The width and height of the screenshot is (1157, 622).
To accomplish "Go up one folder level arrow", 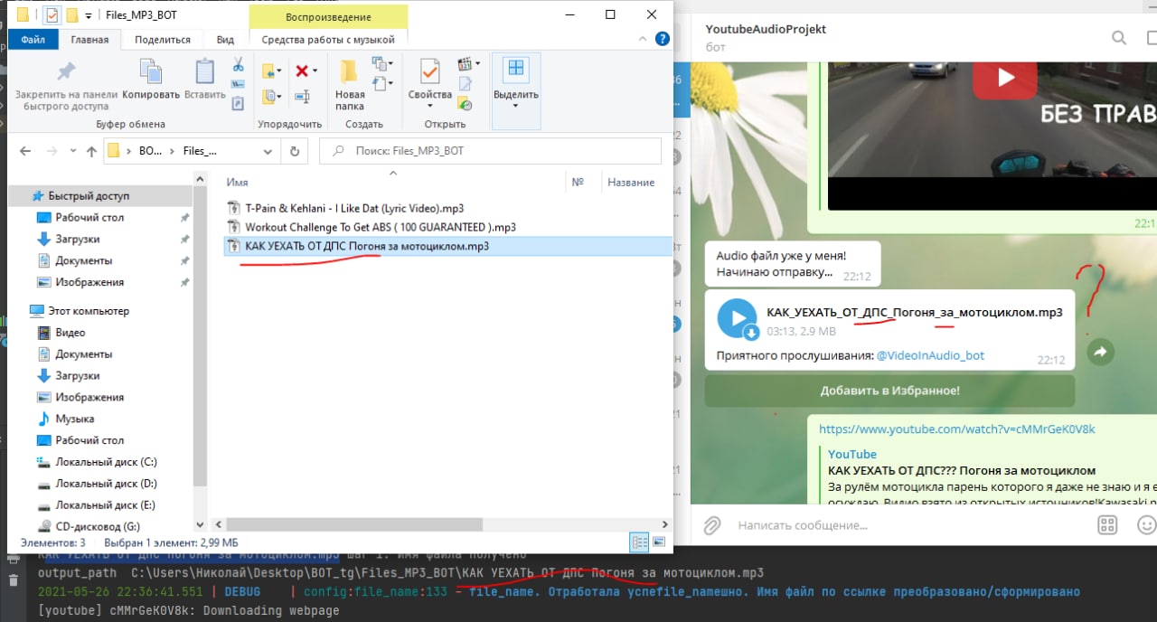I will click(90, 152).
